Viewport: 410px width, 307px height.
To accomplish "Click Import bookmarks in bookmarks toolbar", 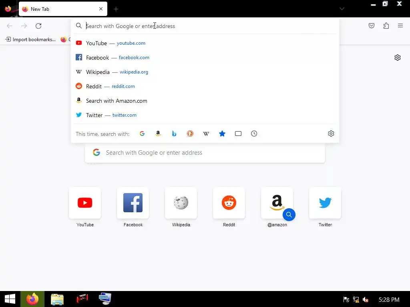I will [30, 40].
